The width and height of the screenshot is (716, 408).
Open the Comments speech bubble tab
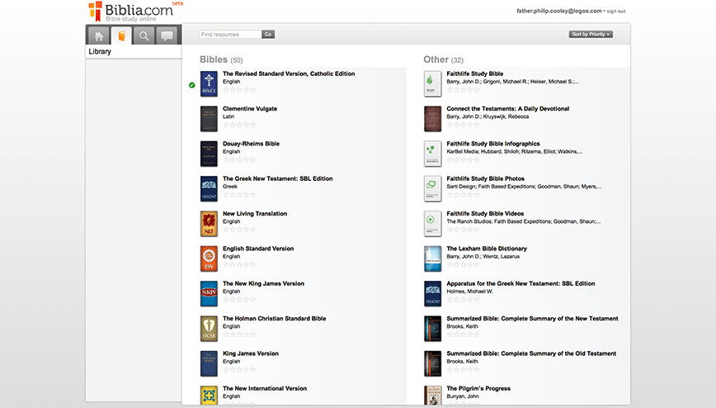pyautogui.click(x=167, y=36)
